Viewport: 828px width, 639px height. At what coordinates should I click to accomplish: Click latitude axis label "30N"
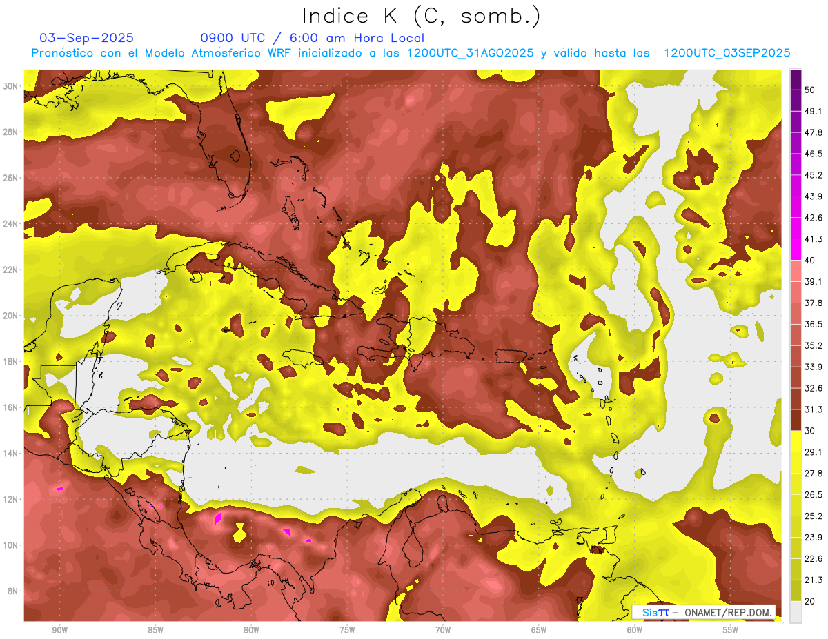10,86
